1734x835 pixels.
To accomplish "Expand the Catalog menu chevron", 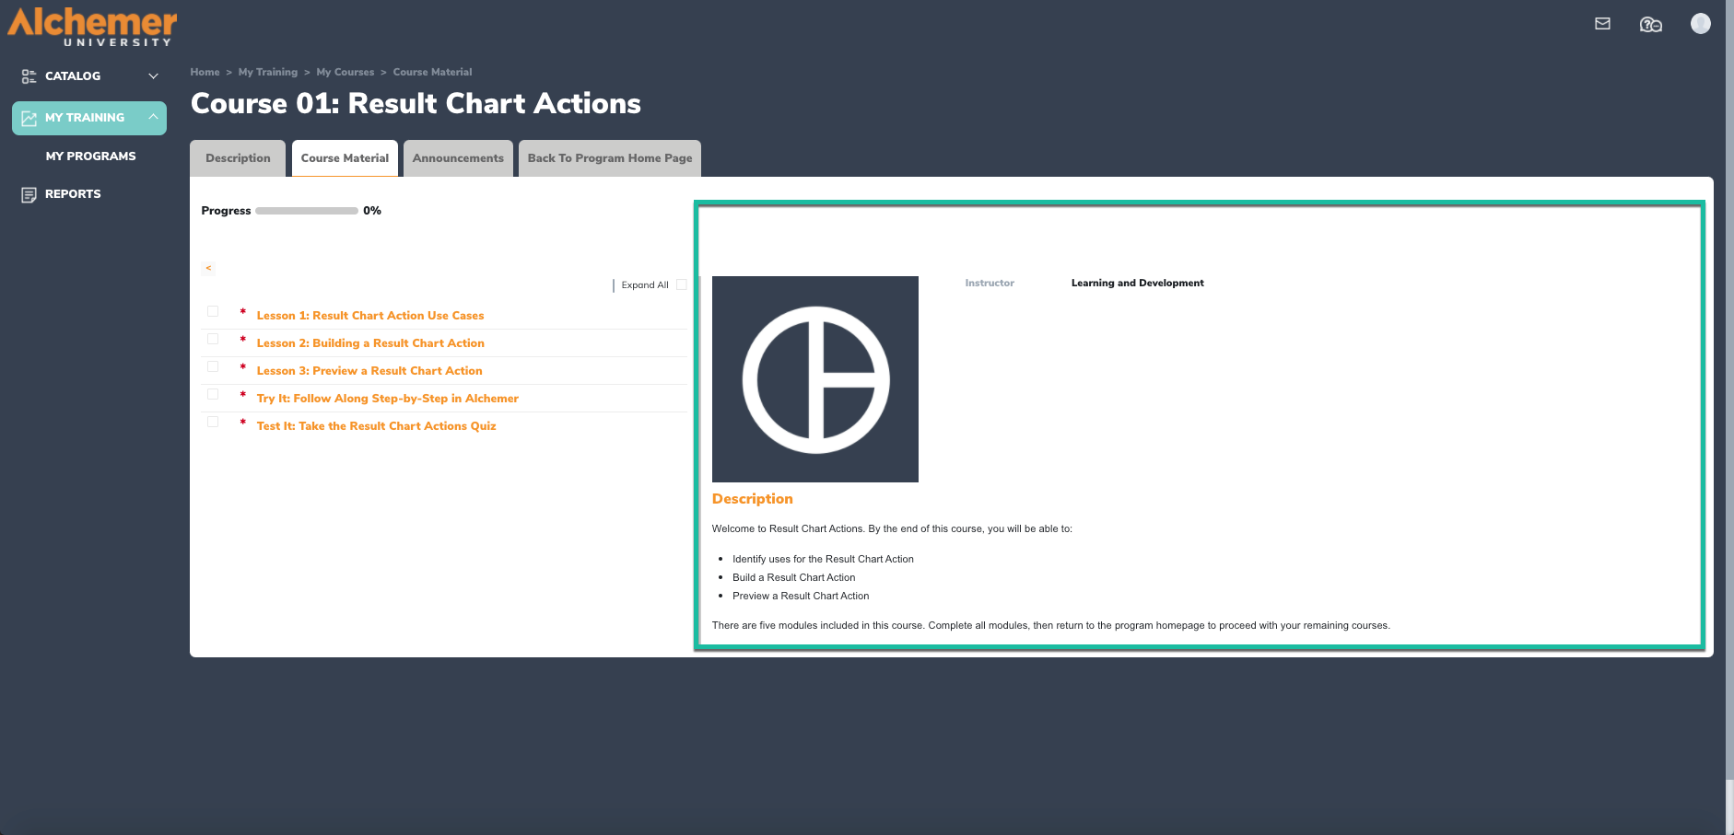I will [154, 76].
